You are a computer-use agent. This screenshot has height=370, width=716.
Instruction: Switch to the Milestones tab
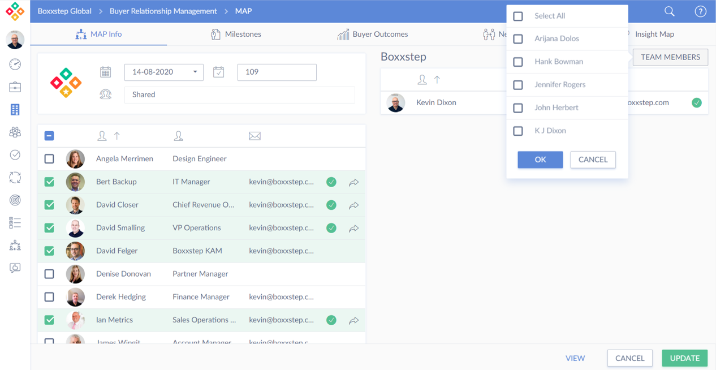[x=236, y=35]
